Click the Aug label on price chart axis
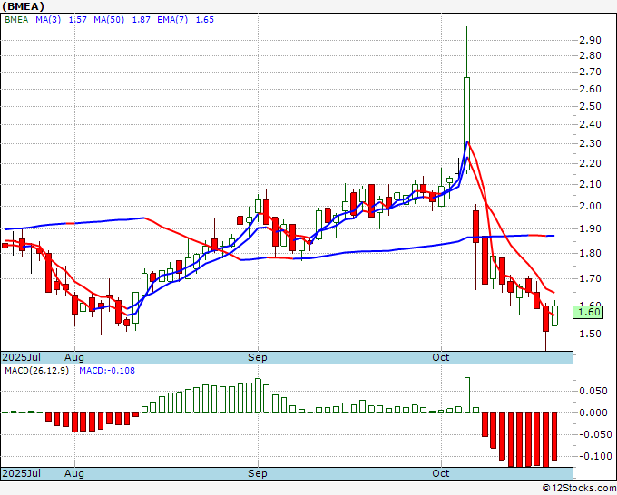The height and width of the screenshot is (495, 617). (74, 357)
